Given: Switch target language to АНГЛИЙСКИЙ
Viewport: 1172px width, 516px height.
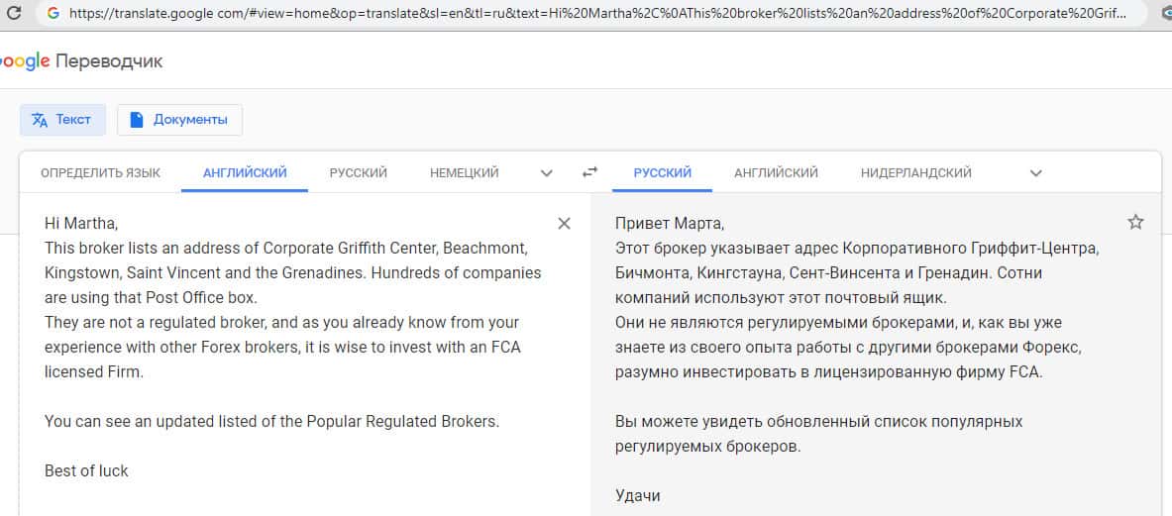Looking at the screenshot, I should click(x=776, y=172).
